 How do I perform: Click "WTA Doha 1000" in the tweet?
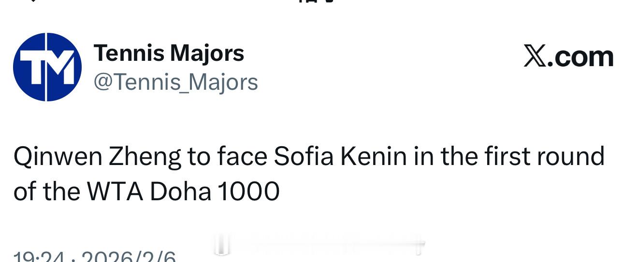183,192
